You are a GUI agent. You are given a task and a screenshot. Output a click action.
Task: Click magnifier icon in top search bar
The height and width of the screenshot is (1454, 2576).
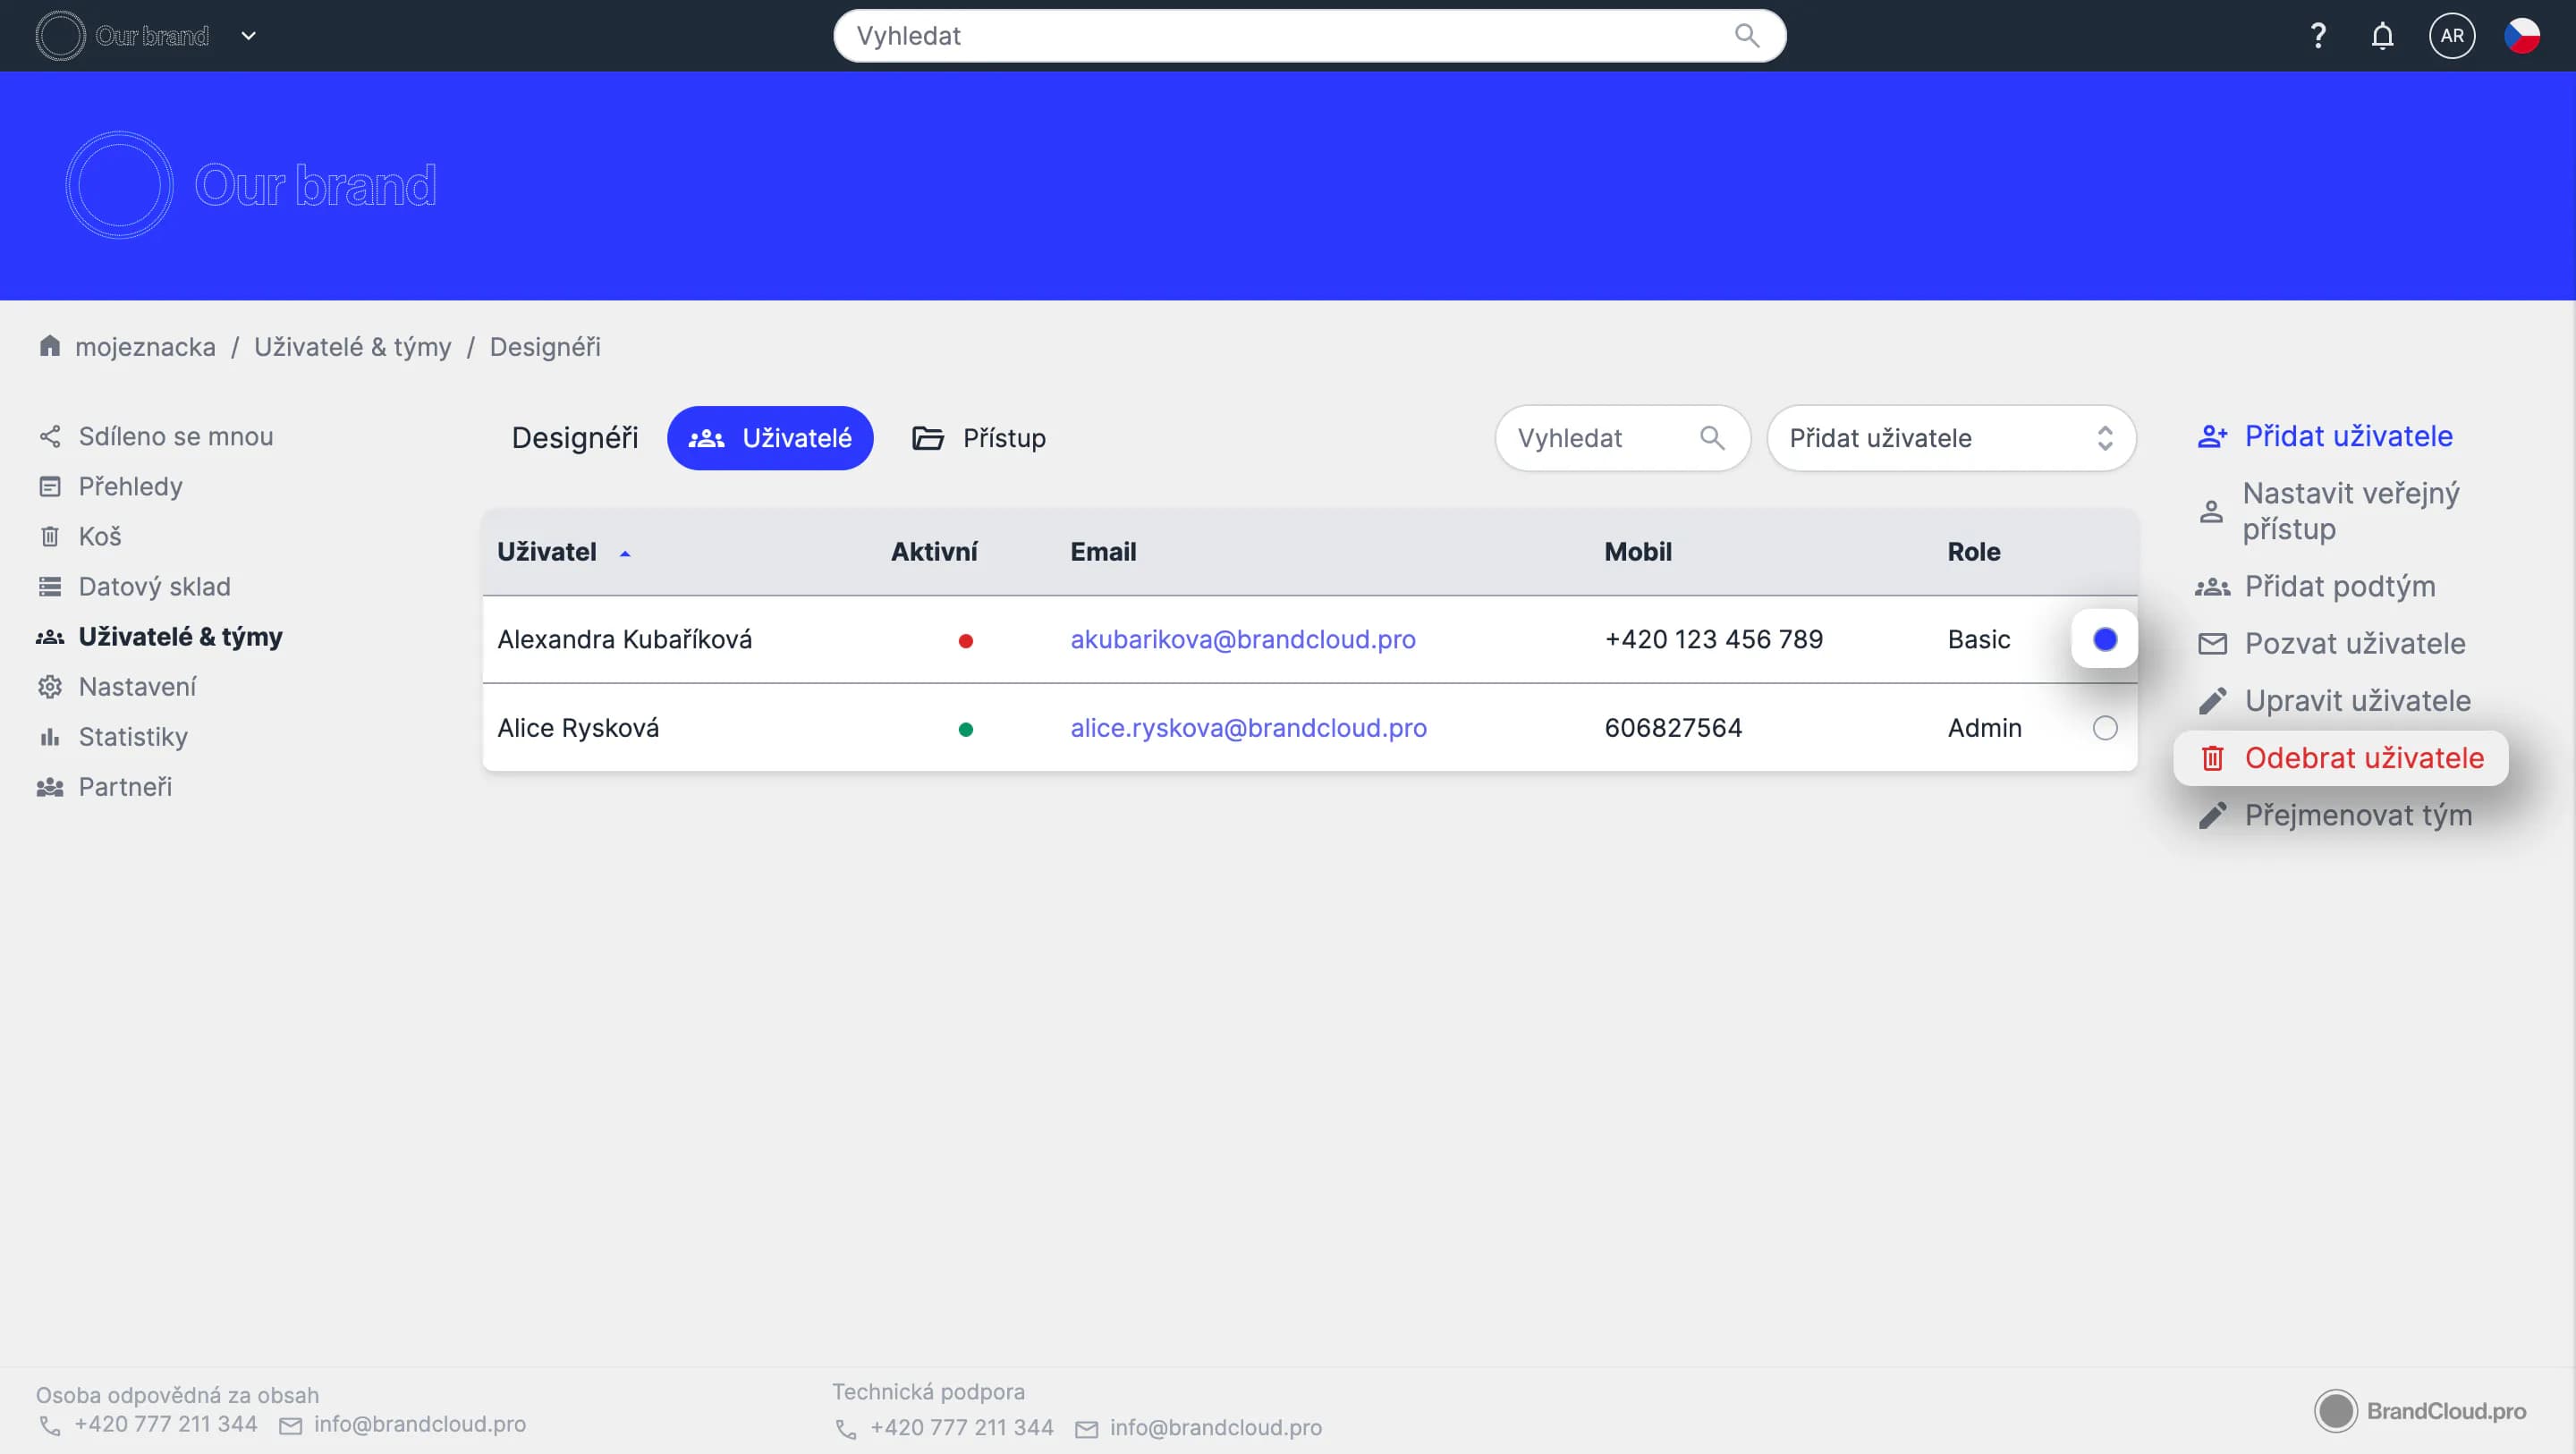pos(1746,36)
